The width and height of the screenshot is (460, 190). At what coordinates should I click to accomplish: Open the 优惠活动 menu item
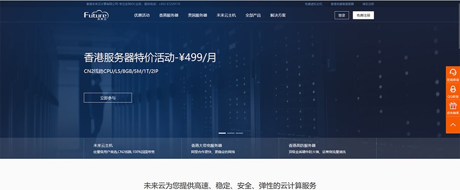pyautogui.click(x=142, y=15)
